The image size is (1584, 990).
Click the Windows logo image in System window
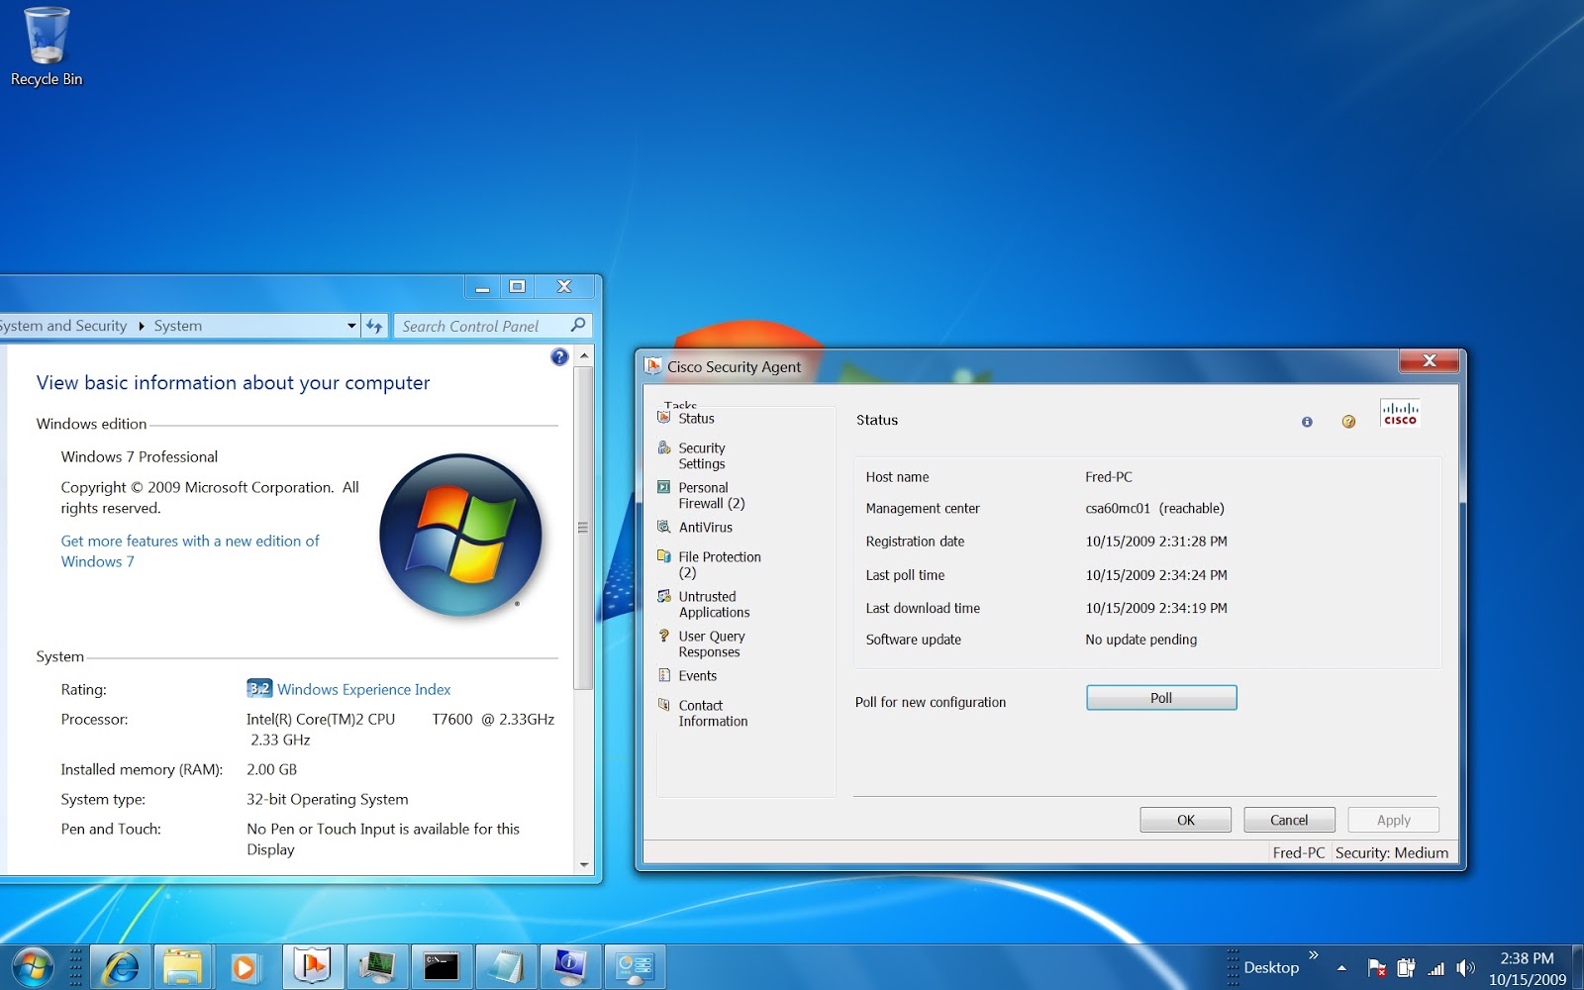tap(460, 535)
